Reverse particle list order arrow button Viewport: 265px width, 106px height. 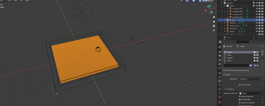point(257,65)
